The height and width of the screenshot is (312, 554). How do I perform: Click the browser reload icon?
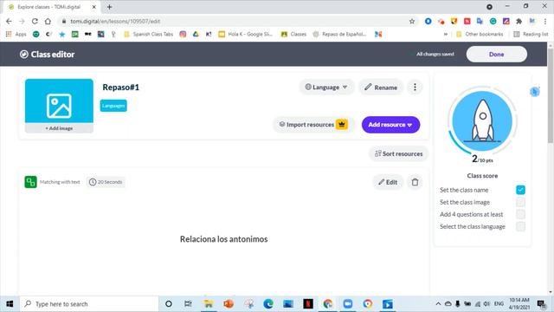point(35,21)
